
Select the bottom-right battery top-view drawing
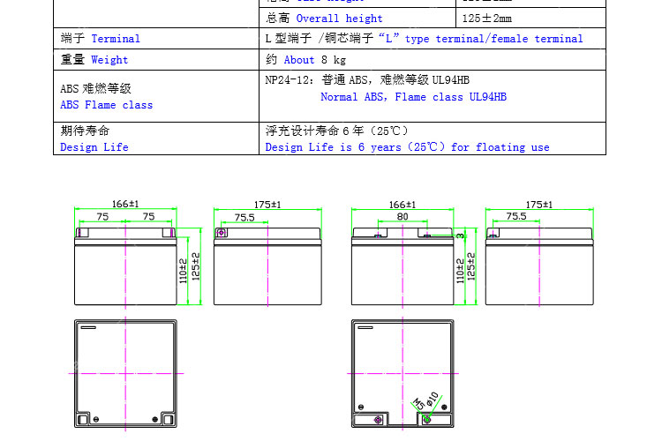click(403, 373)
